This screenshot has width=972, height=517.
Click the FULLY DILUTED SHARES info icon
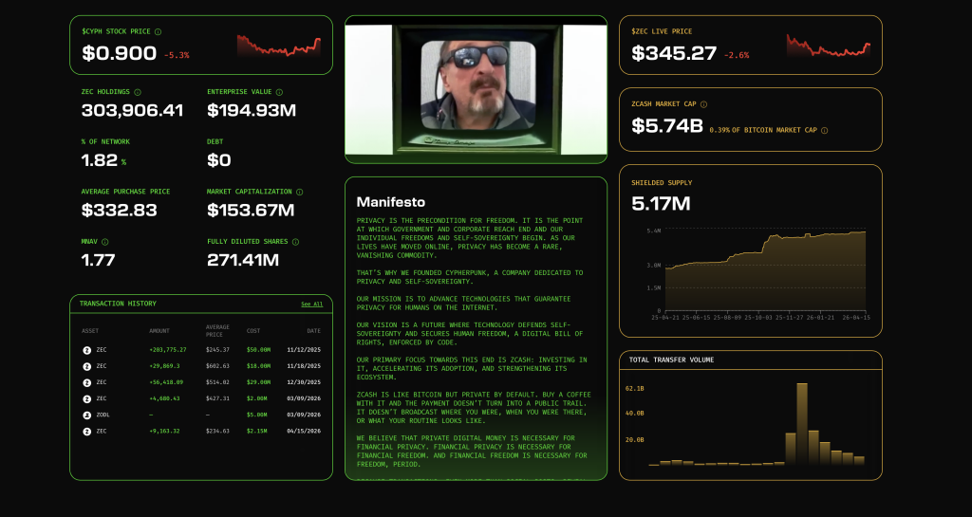[295, 242]
